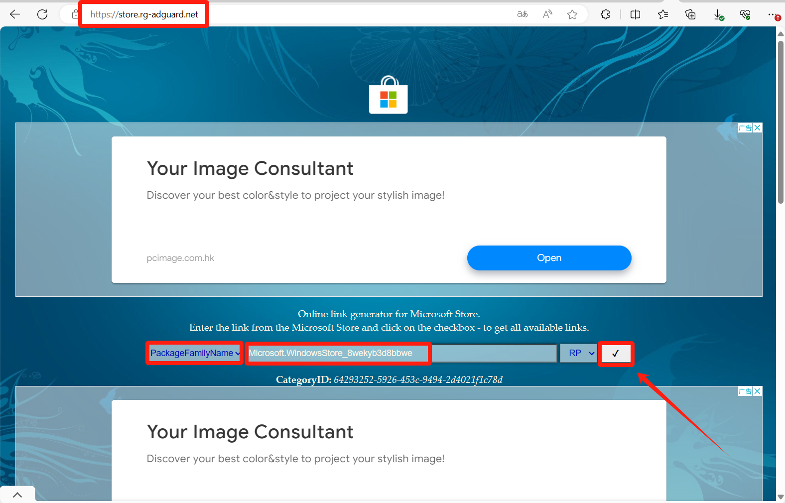Open Browser essentials heart icon
Image resolution: width=785 pixels, height=503 pixels.
[745, 14]
